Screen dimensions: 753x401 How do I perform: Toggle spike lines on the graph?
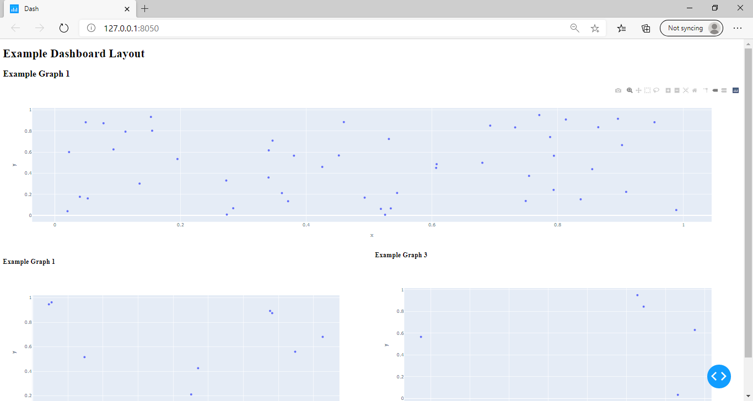click(x=706, y=90)
